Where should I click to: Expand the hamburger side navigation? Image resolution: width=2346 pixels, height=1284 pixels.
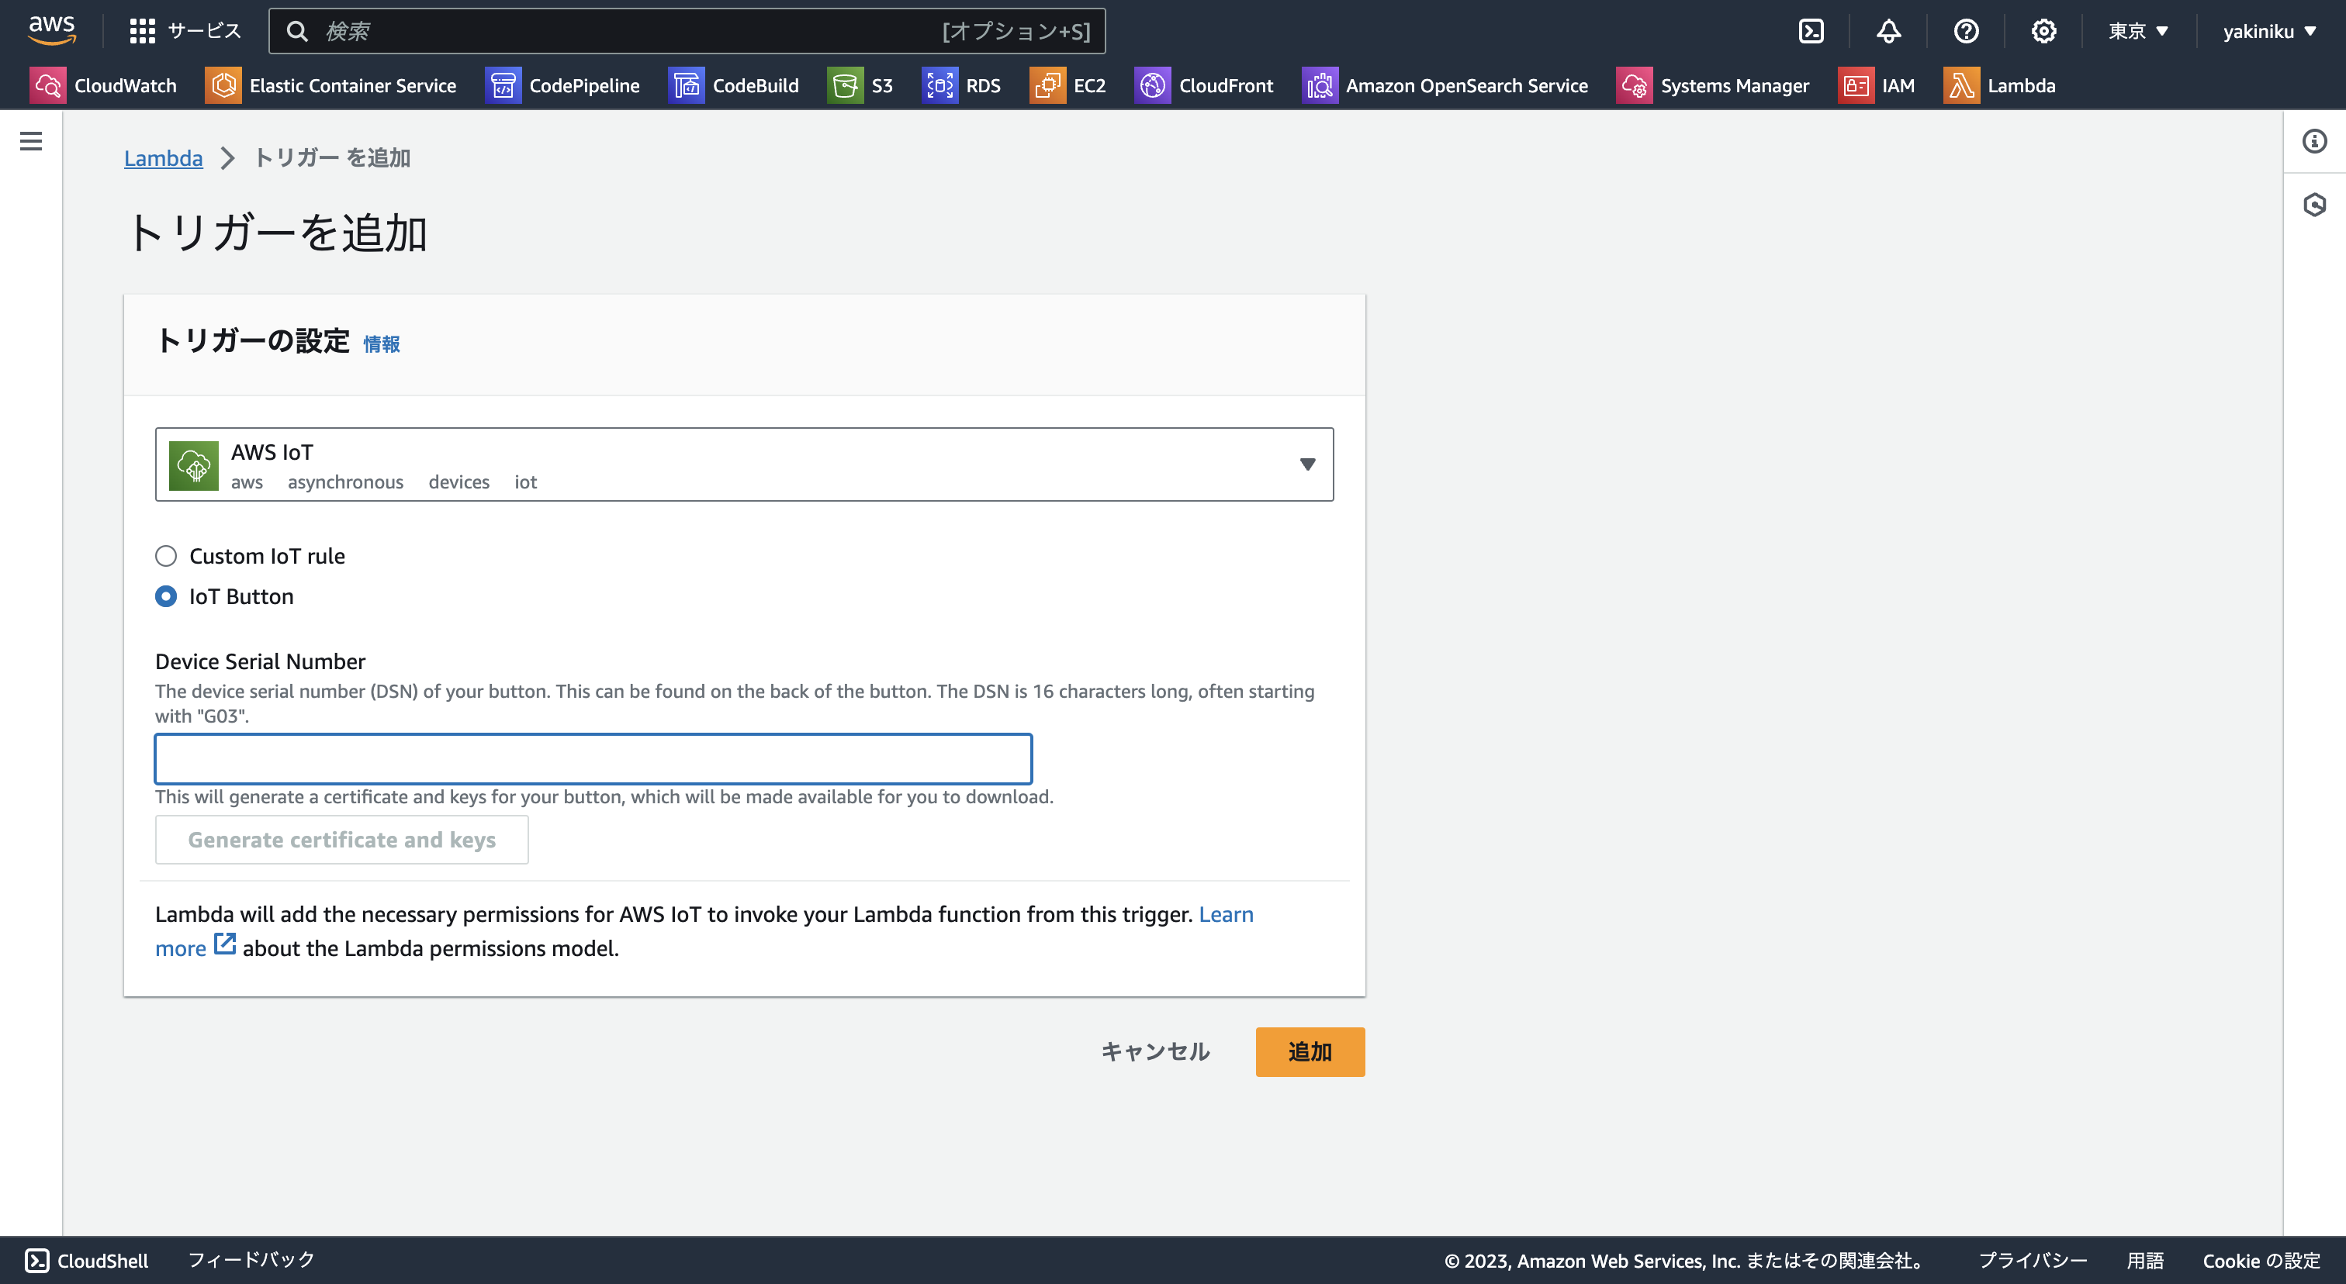click(31, 141)
